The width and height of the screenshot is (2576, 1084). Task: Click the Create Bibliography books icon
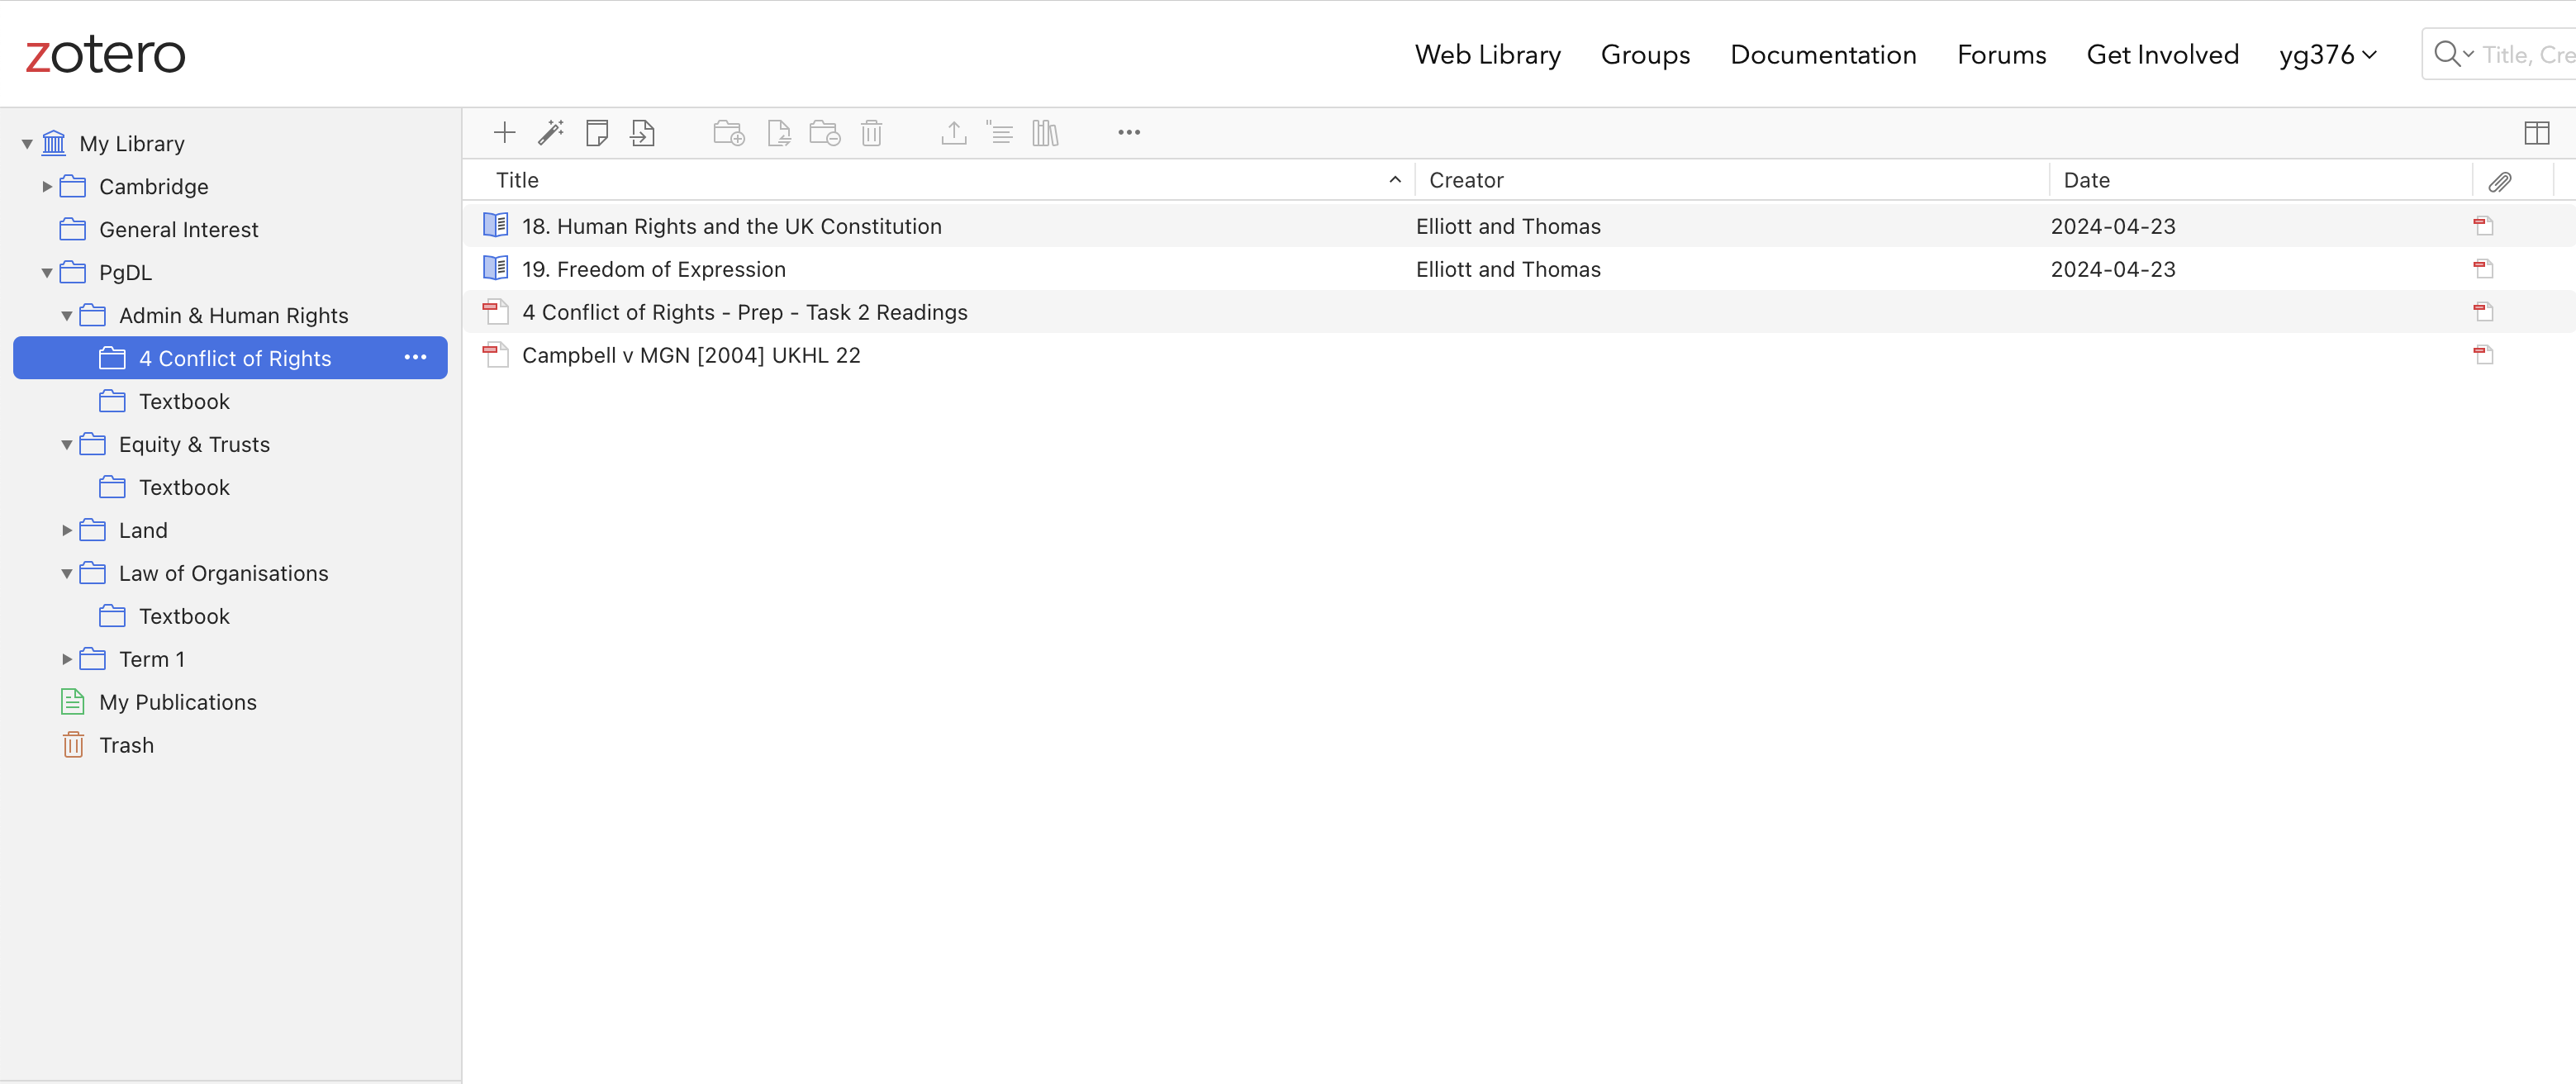click(x=1045, y=132)
